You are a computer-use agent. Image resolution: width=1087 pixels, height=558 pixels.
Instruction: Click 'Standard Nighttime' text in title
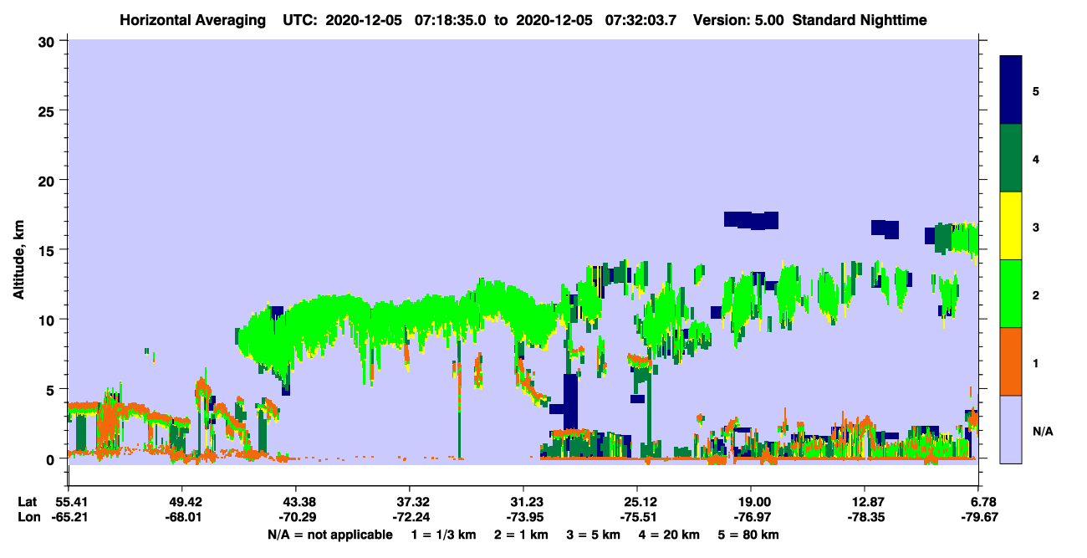coord(860,20)
